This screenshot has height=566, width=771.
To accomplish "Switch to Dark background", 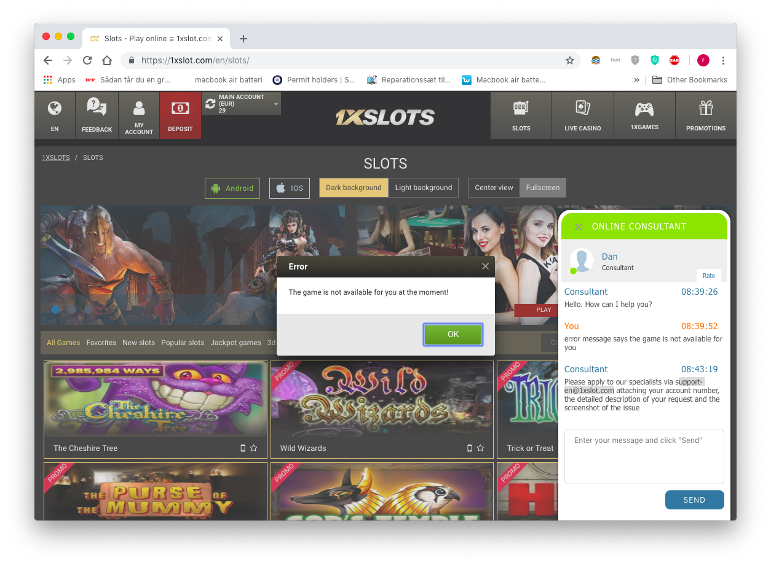I will coord(354,188).
